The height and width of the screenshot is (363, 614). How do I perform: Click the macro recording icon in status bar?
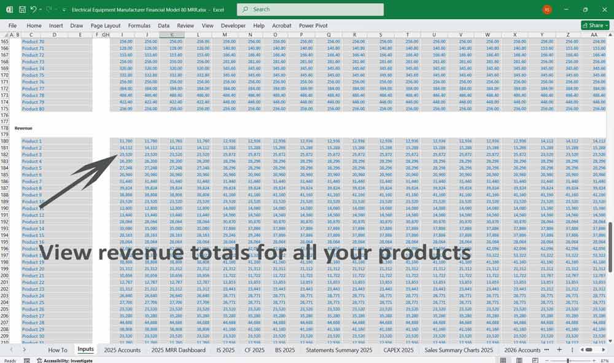(26, 361)
